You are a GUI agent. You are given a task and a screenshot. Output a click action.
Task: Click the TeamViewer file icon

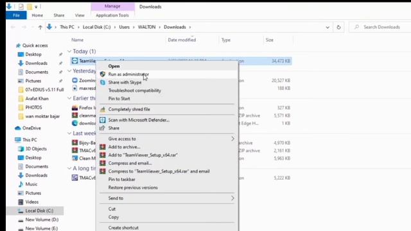[x=74, y=61]
